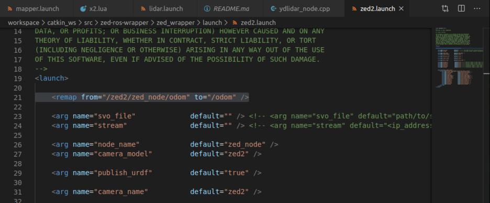Click the zed2.launch tab file icon
Screen dimensions: 490x203
pyautogui.click(x=354, y=9)
